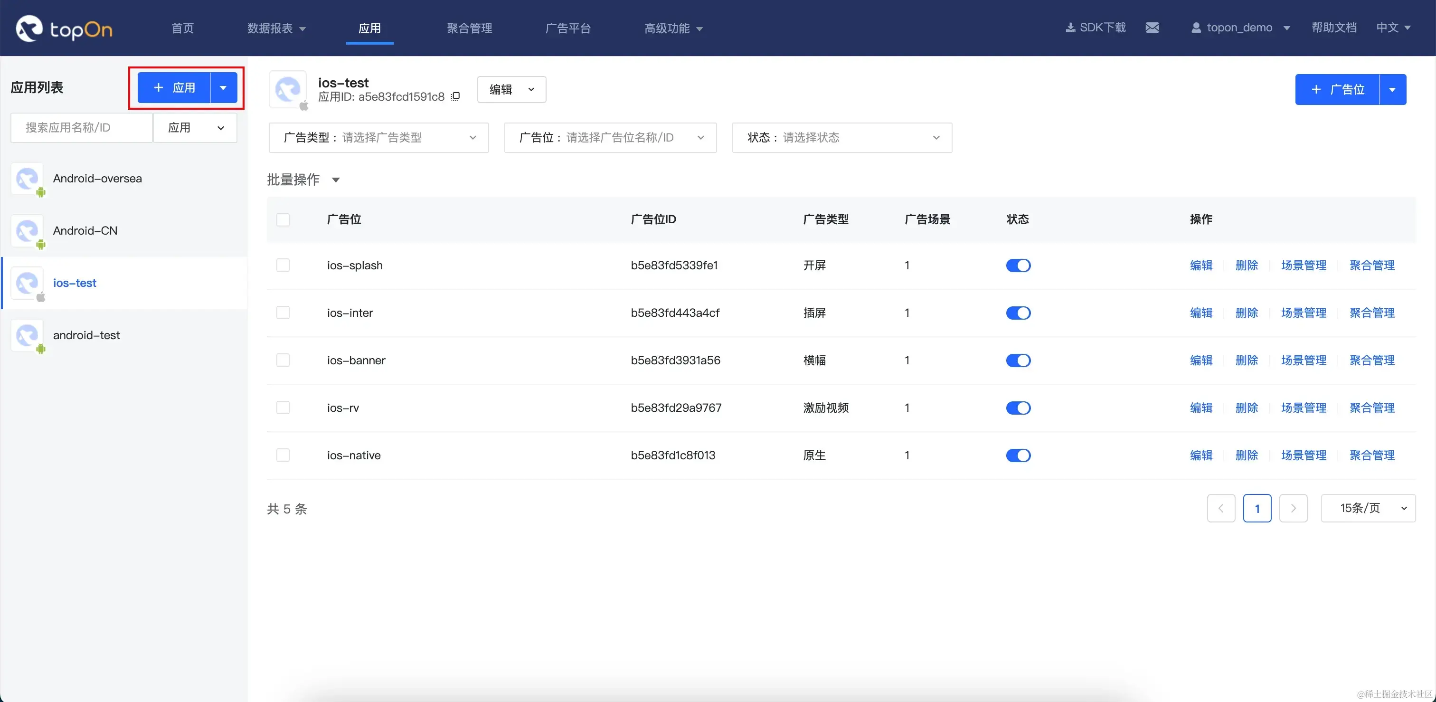
Task: Open the 15条/页 page size selector
Action: [x=1368, y=508]
